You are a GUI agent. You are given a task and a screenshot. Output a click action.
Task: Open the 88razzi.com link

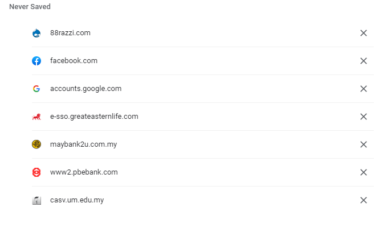[70, 33]
